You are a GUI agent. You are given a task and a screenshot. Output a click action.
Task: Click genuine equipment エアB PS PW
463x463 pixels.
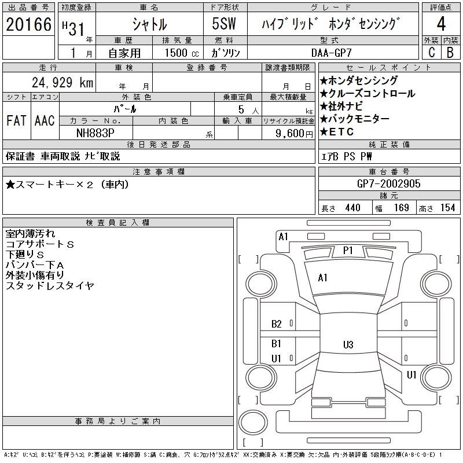346,156
